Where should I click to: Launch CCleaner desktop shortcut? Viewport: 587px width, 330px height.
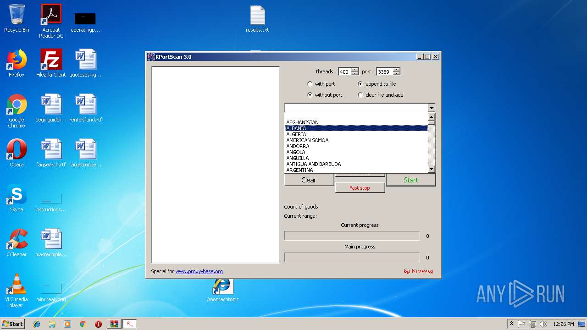[x=17, y=243]
